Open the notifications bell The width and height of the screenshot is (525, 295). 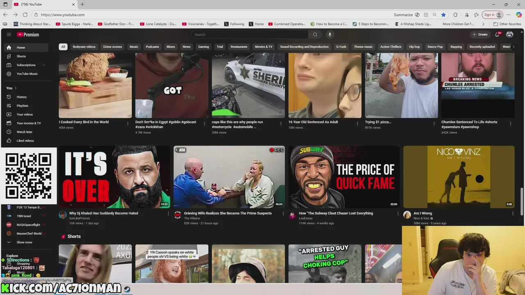coord(497,34)
